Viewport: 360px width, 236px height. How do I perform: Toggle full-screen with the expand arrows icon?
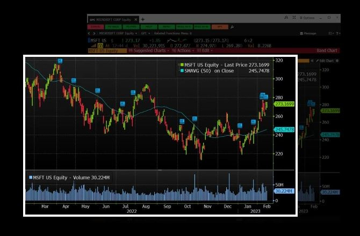tap(294, 18)
